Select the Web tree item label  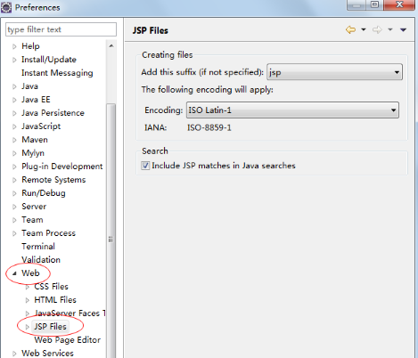30,273
